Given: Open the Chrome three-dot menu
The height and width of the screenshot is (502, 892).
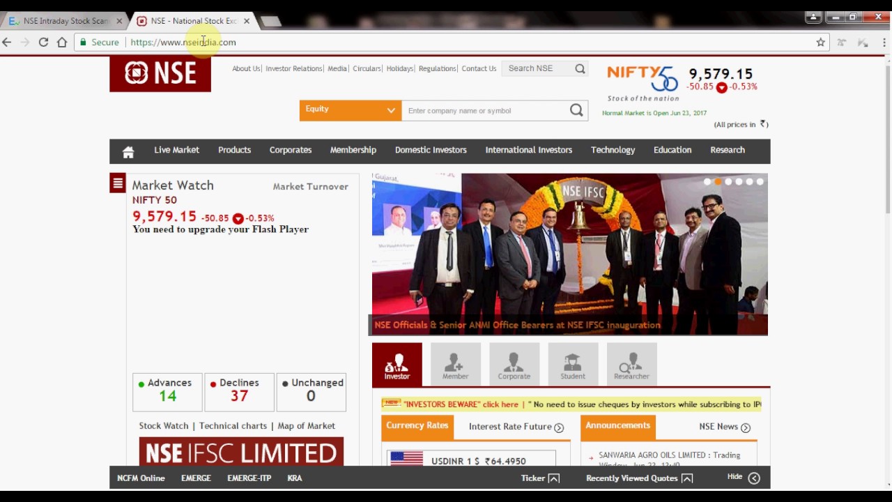Looking at the screenshot, I should [x=884, y=43].
